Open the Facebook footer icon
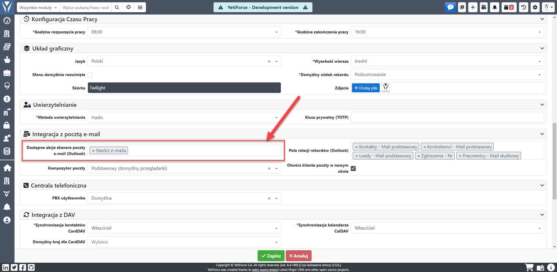Image resolution: width=557 pixels, height=272 pixels. [23, 267]
